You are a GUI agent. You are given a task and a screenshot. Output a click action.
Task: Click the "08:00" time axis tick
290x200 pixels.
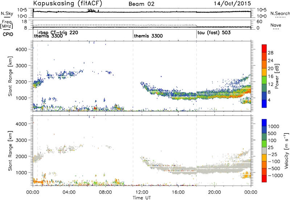coord(105,192)
